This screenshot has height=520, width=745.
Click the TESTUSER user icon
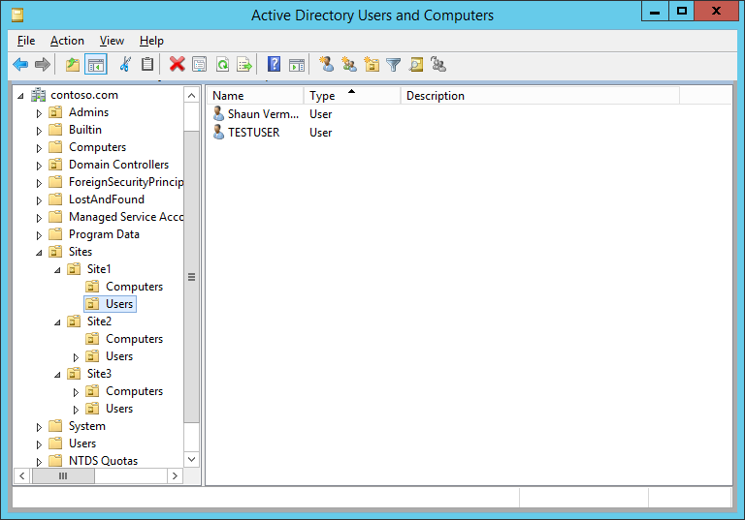218,132
